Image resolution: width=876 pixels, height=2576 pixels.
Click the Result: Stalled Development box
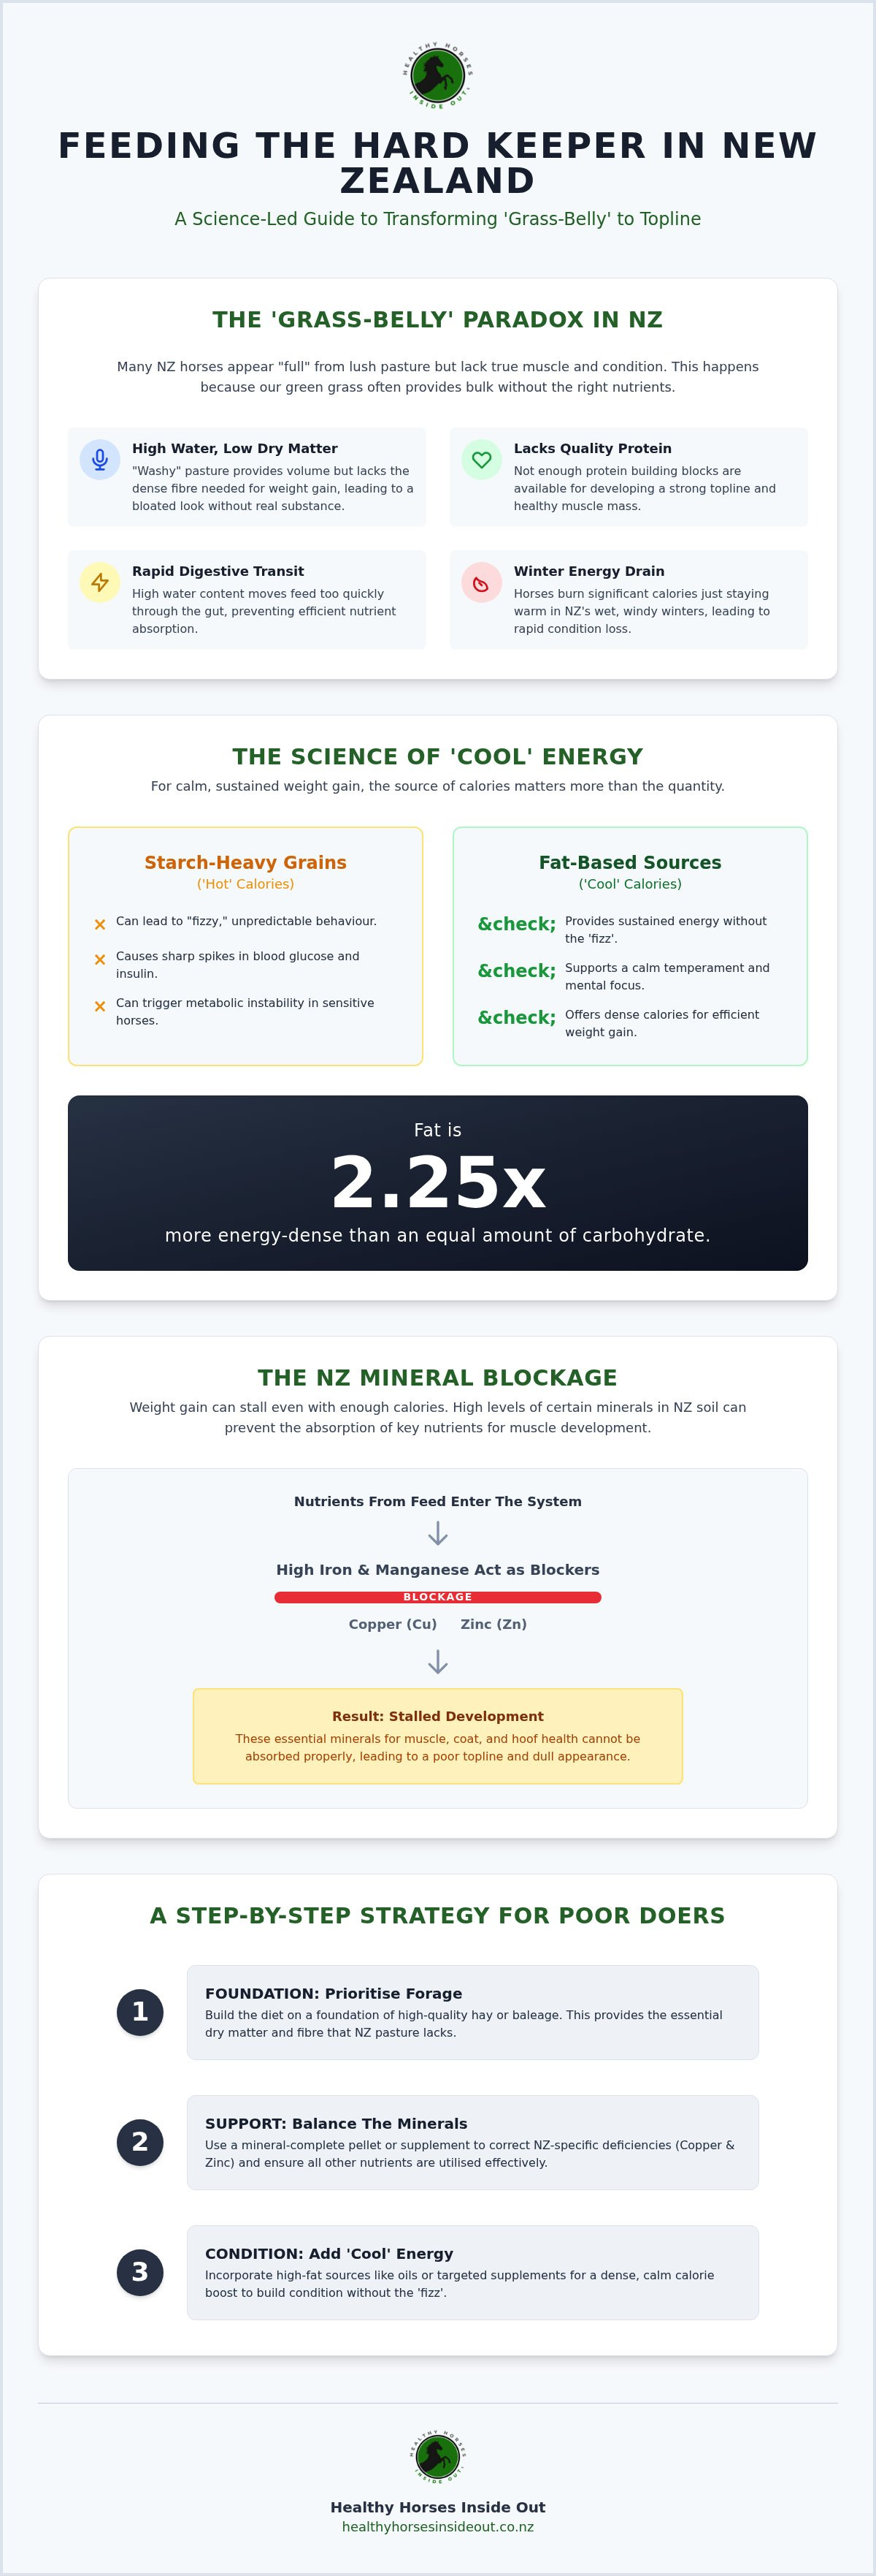point(437,1736)
